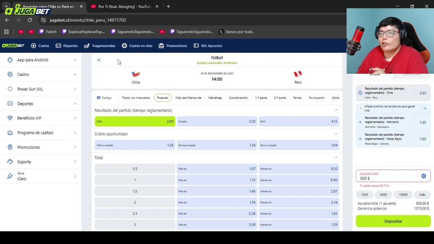Click the Programa de Lealtad crown icon
434x244 pixels.
pyautogui.click(x=10, y=133)
